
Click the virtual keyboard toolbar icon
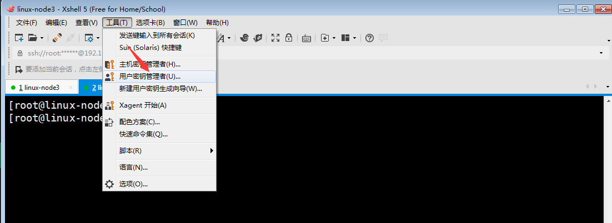coord(306,38)
